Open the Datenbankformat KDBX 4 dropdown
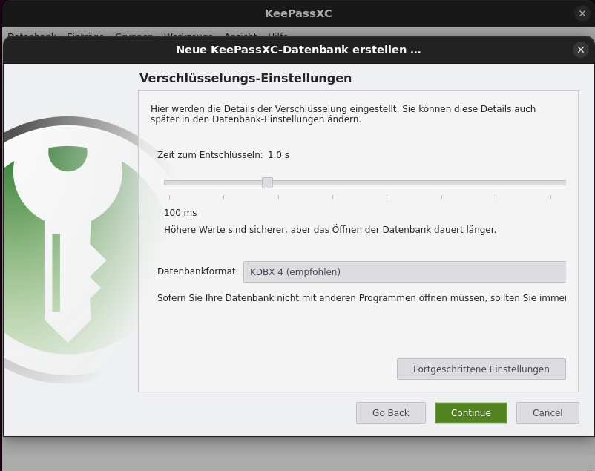This screenshot has height=471, width=595. click(404, 271)
